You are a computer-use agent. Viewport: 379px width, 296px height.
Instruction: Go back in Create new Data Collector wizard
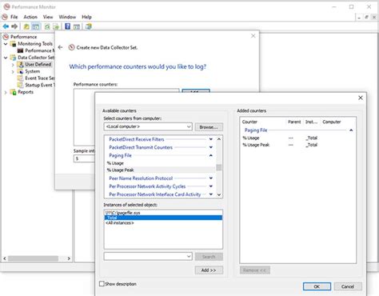61,47
